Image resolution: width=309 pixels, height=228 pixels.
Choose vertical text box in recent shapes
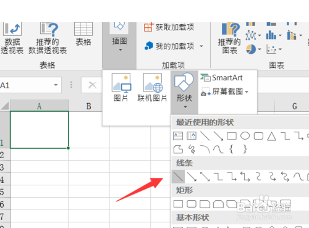tap(192, 136)
